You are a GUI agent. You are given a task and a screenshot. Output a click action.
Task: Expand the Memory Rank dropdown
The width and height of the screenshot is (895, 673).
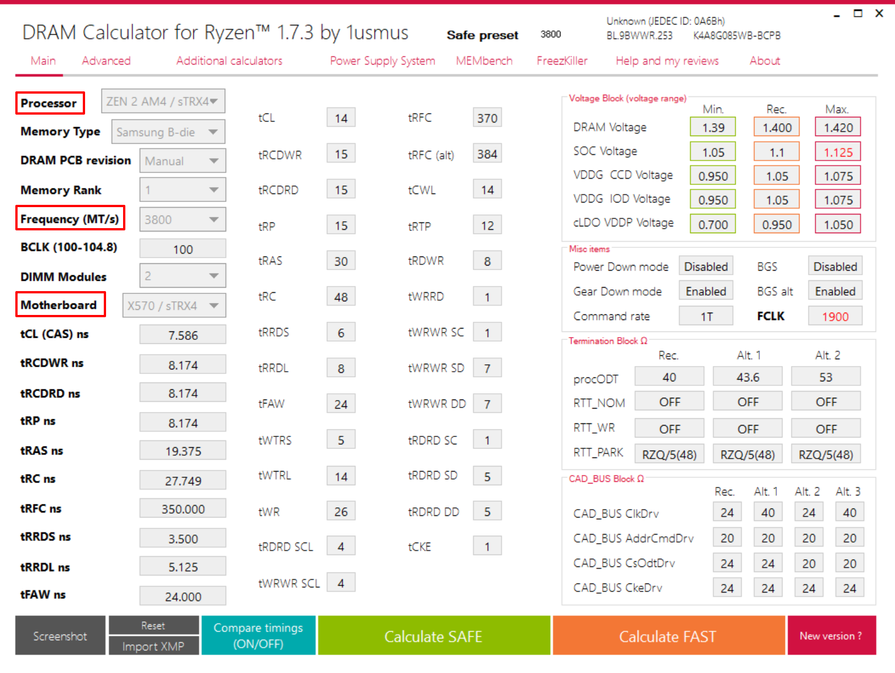[183, 190]
